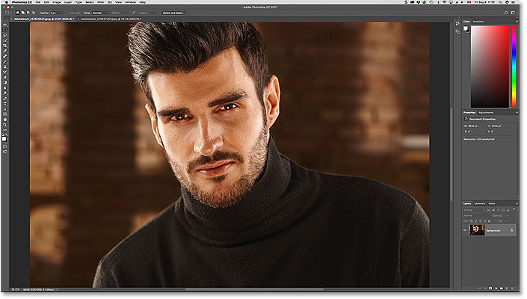Toggle Lock transparent pixels

click(x=471, y=221)
